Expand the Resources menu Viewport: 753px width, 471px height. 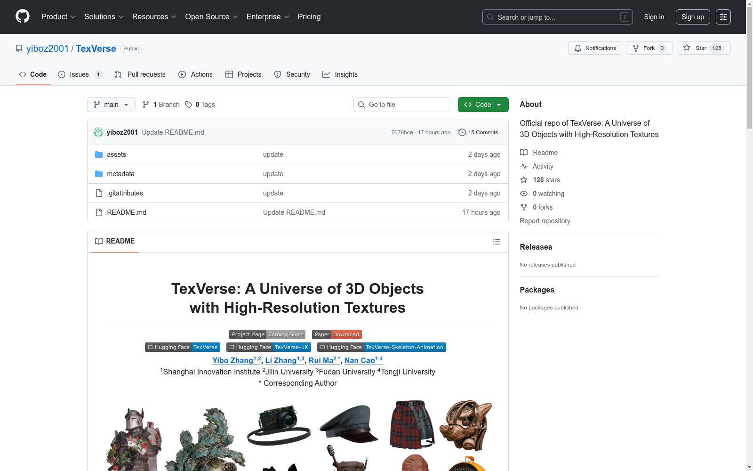coord(154,17)
